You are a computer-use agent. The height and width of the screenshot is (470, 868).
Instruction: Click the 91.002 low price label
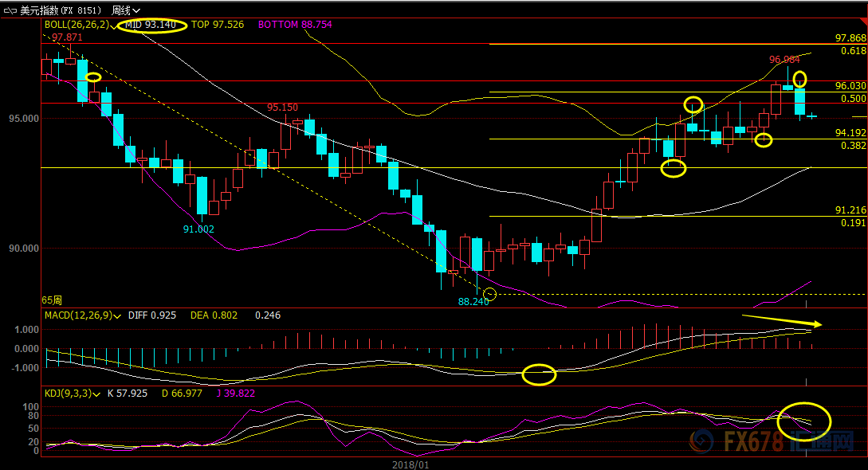198,229
